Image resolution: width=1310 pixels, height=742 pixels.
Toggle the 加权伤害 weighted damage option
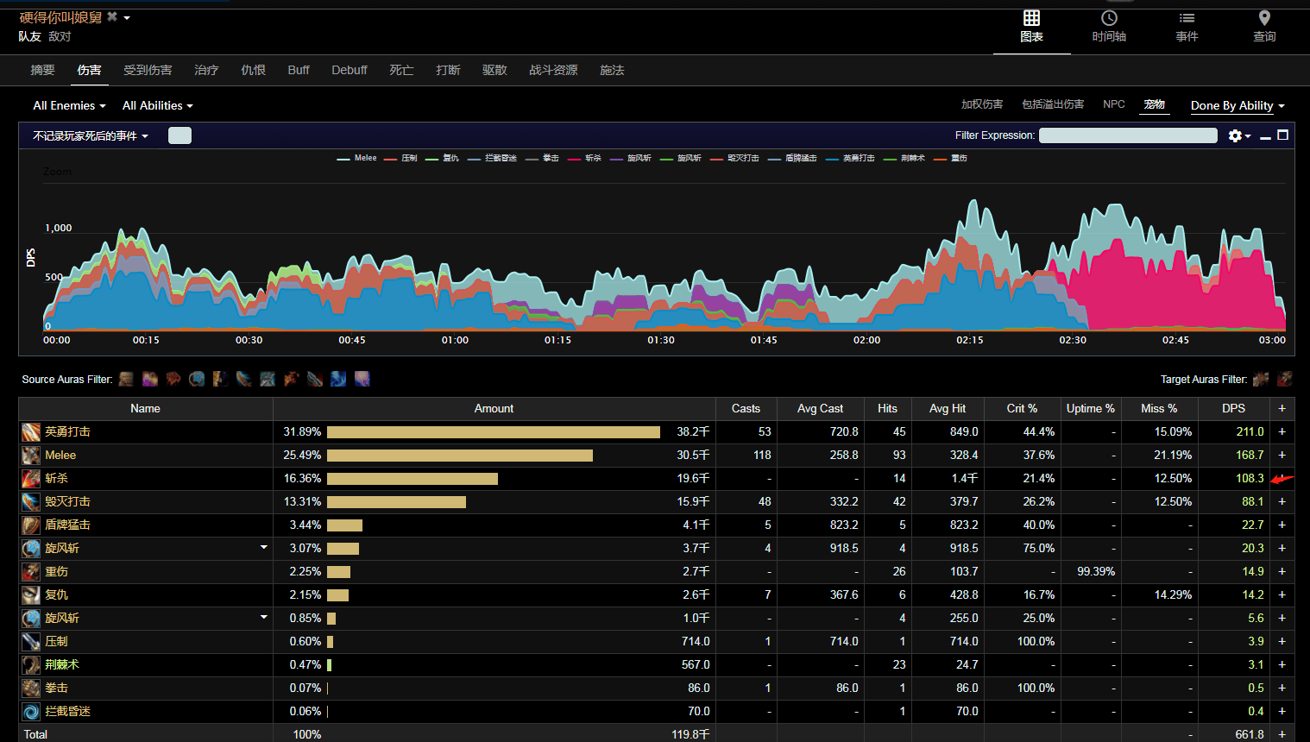pos(982,104)
